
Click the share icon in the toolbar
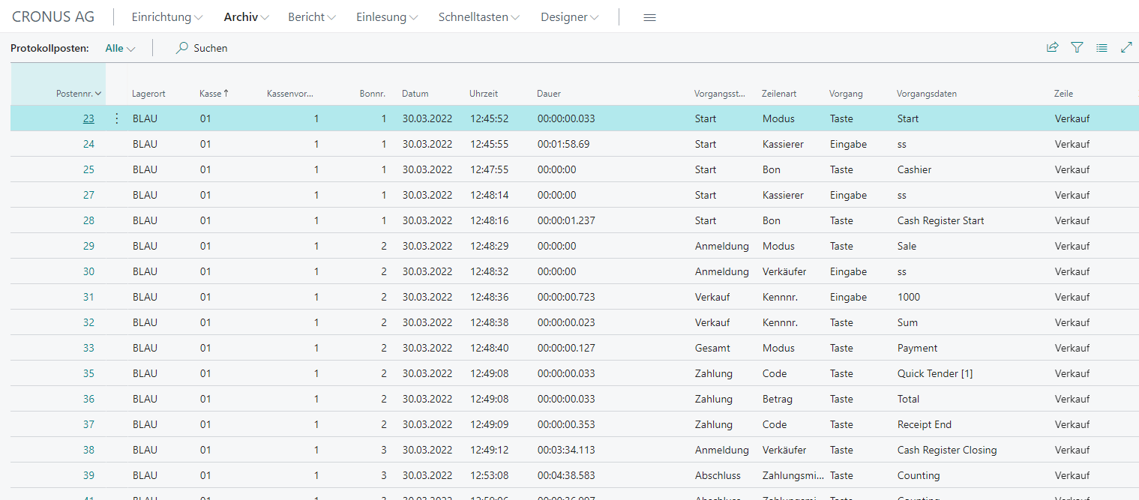click(1052, 48)
